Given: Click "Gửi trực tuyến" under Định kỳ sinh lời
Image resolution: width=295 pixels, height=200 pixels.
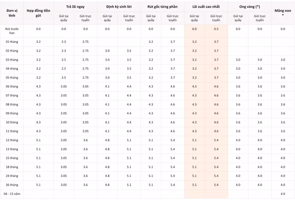Looking at the screenshot, I should pos(129,18).
